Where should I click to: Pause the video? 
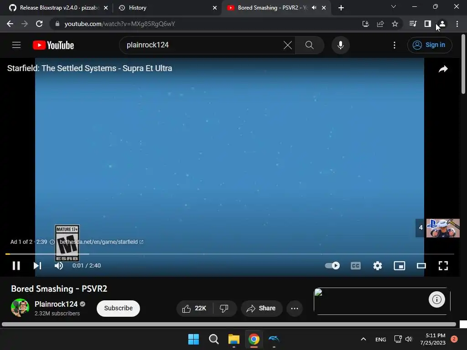pos(16,266)
